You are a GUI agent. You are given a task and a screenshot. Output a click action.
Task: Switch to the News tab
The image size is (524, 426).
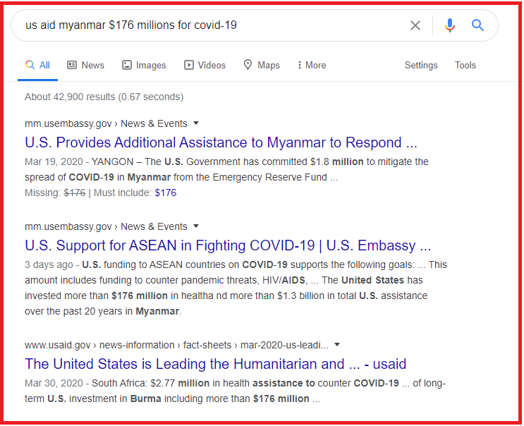coord(85,65)
